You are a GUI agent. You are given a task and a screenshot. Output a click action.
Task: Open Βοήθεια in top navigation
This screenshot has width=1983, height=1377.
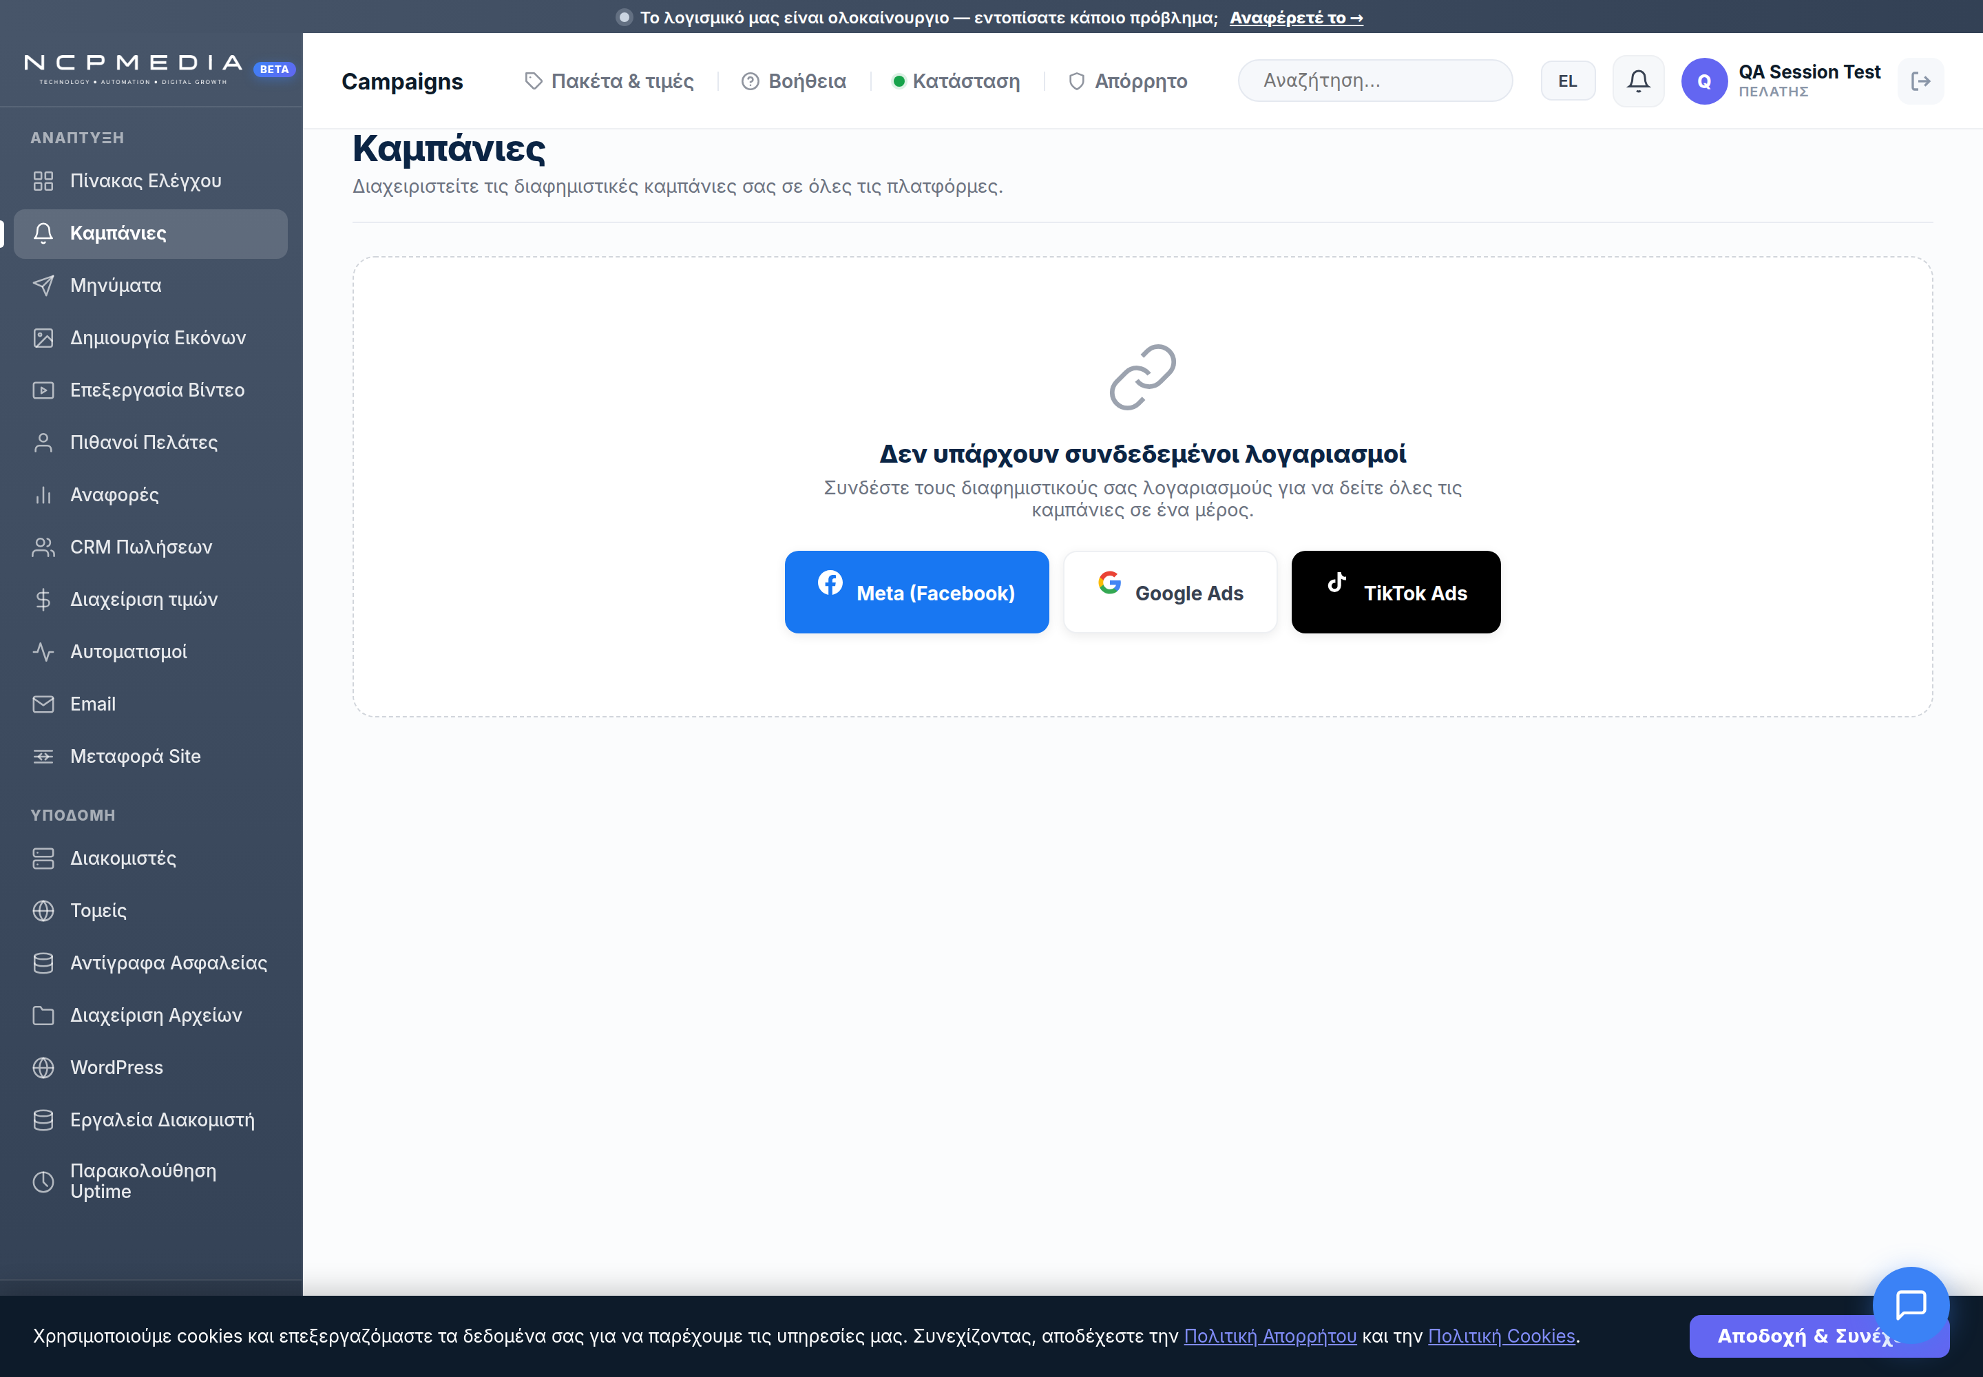click(x=794, y=81)
